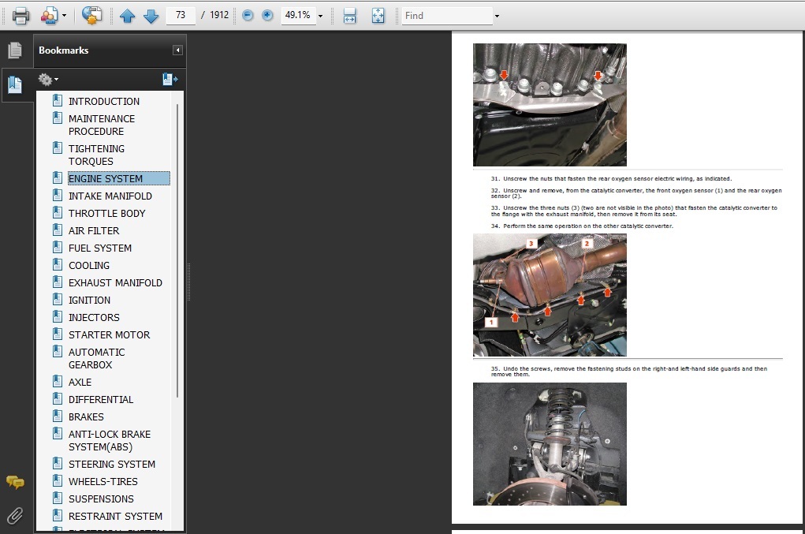The image size is (805, 534).
Task: Open the bookmarks gear options menu
Action: point(48,79)
